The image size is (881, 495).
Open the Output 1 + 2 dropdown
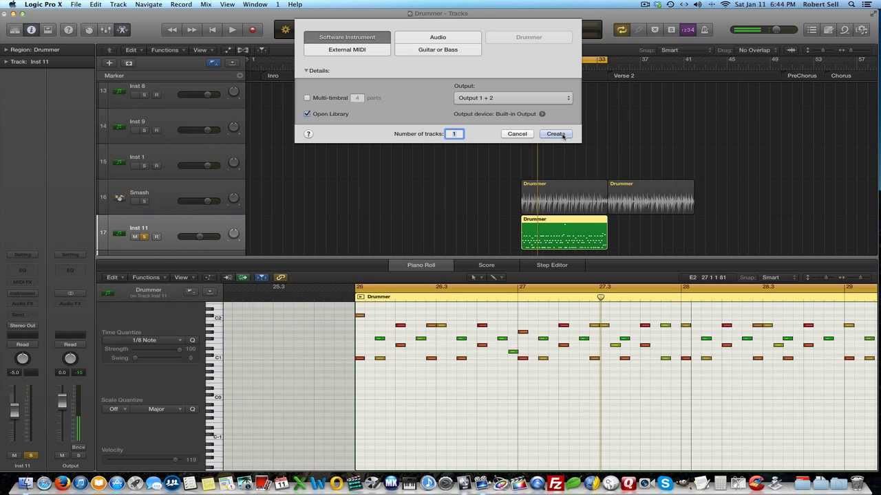pyautogui.click(x=513, y=98)
